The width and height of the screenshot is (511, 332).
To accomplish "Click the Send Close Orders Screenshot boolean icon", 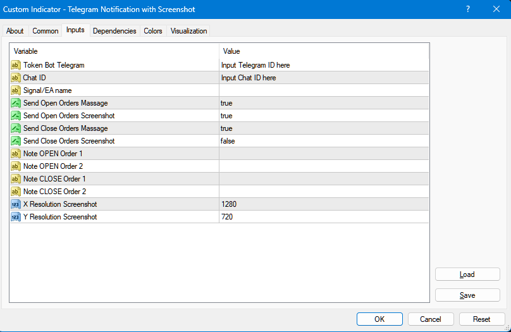I will 16,141.
